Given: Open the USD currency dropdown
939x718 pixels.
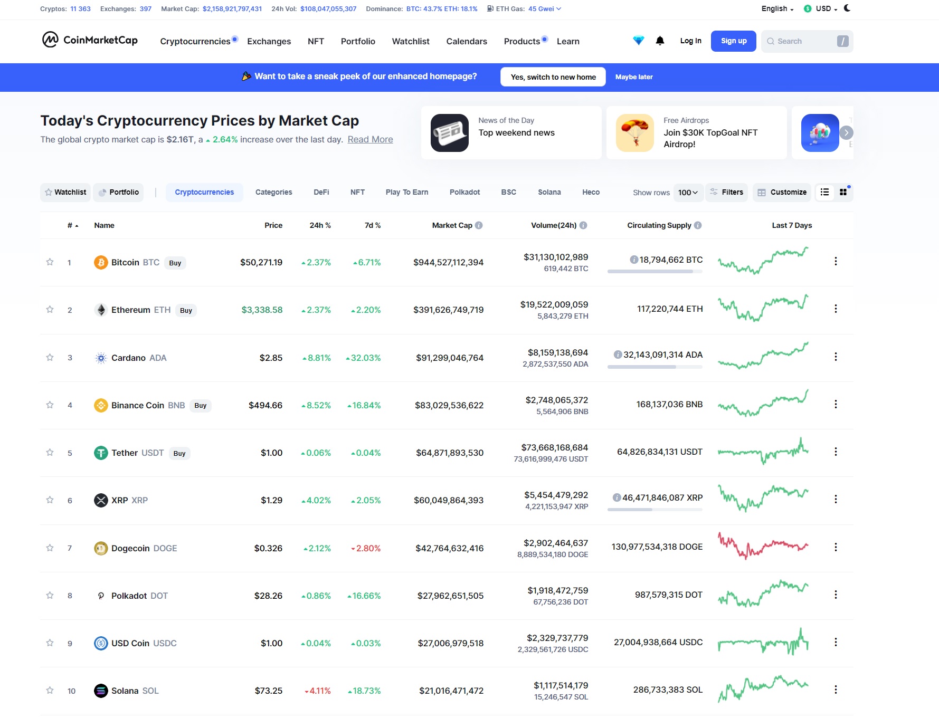Looking at the screenshot, I should 820,8.
